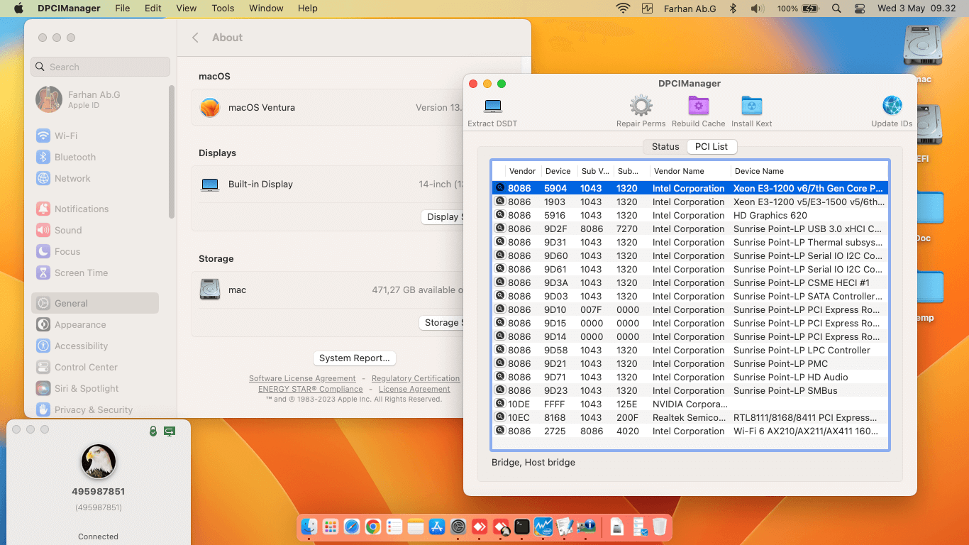Sort by the Device Name column header

pyautogui.click(x=759, y=171)
